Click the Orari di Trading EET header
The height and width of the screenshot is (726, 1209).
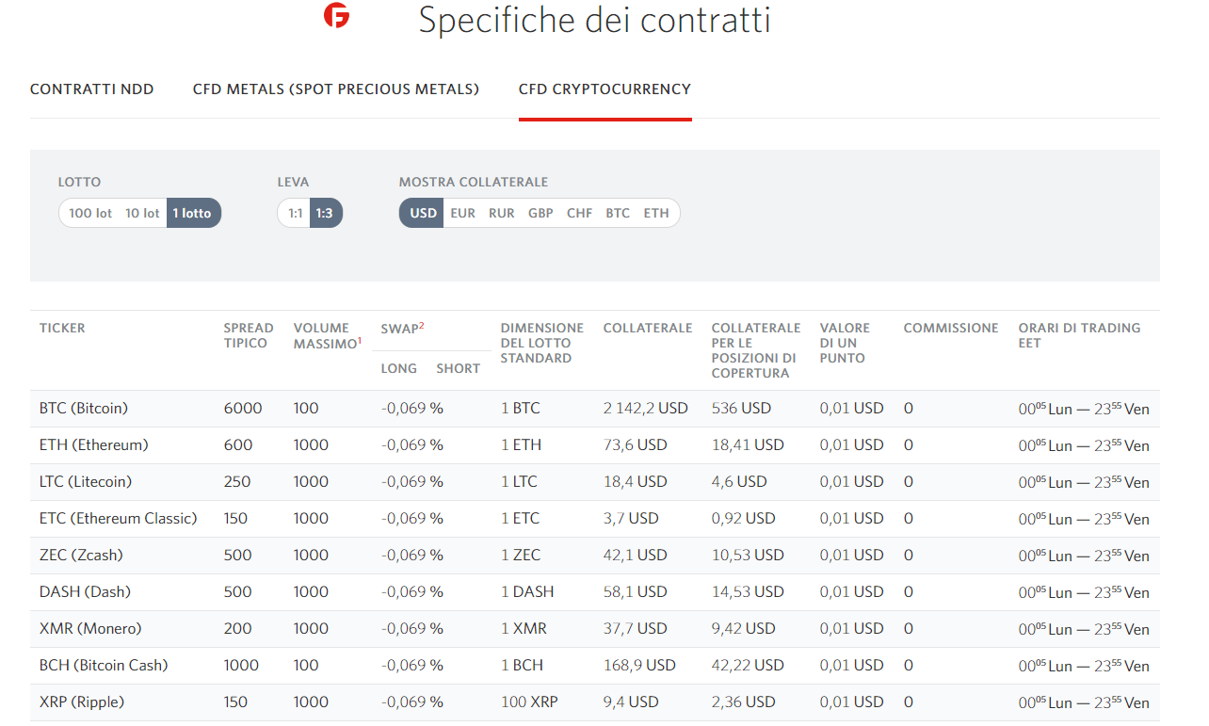click(x=1079, y=335)
